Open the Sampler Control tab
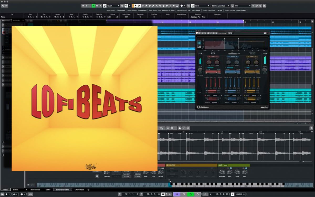The image size is (315, 197). point(62,190)
